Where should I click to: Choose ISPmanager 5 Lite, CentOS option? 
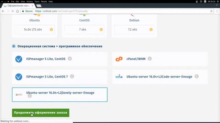pyautogui.click(x=60, y=59)
